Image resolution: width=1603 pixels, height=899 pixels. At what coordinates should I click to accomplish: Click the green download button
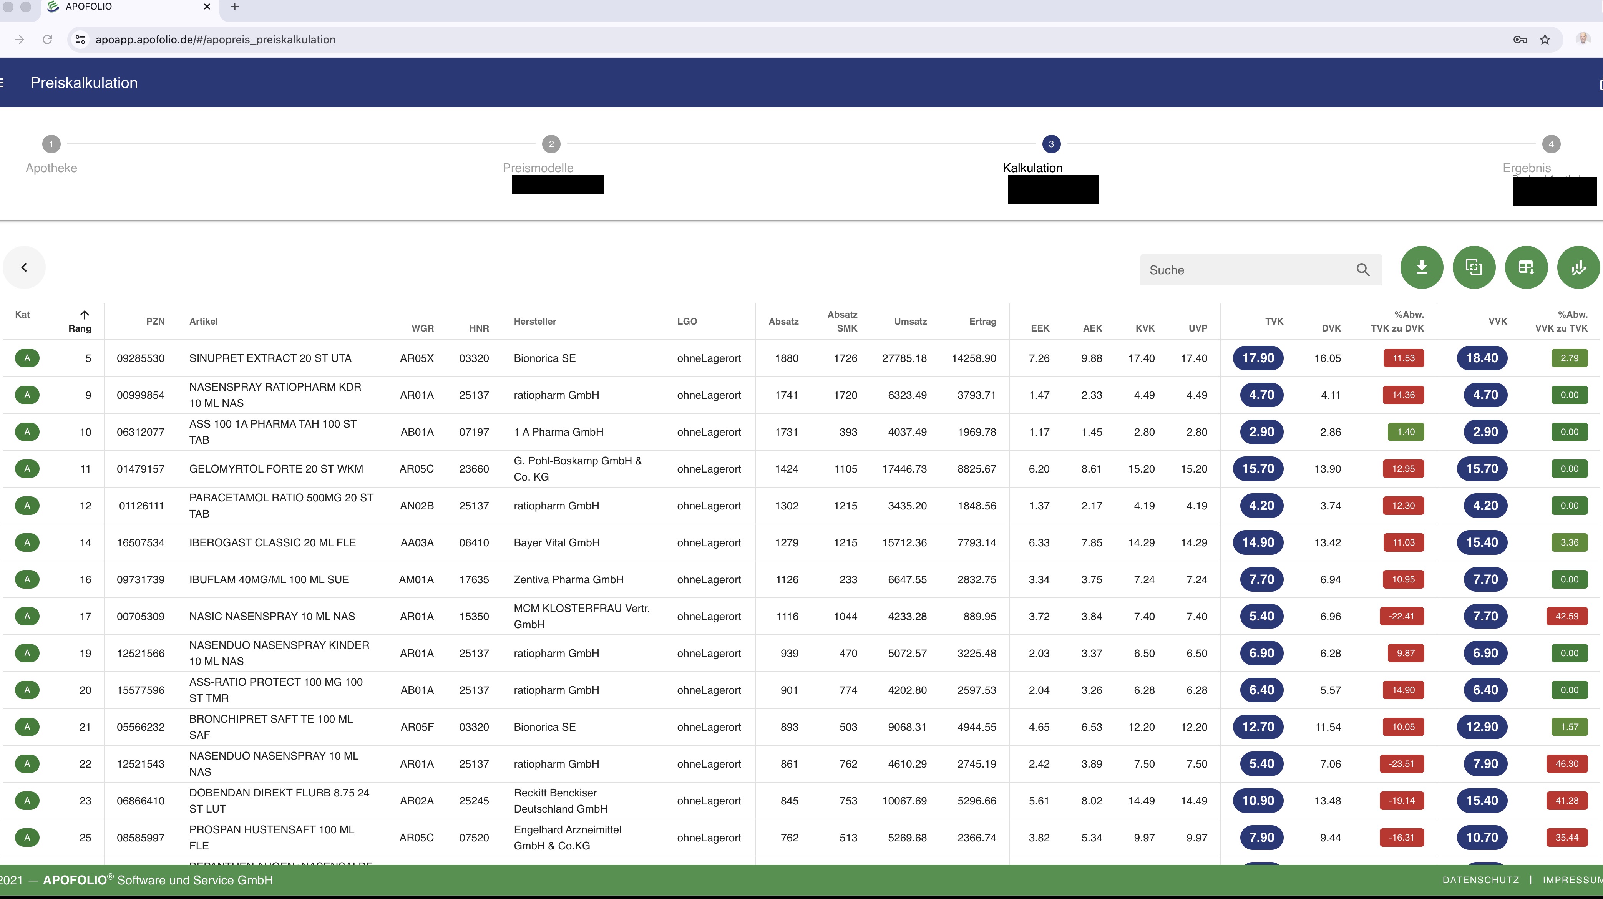pyautogui.click(x=1421, y=267)
